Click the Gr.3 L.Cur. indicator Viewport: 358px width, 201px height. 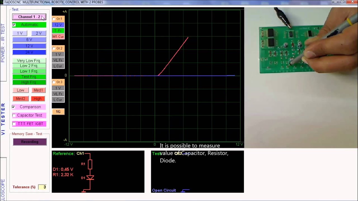[58, 100]
